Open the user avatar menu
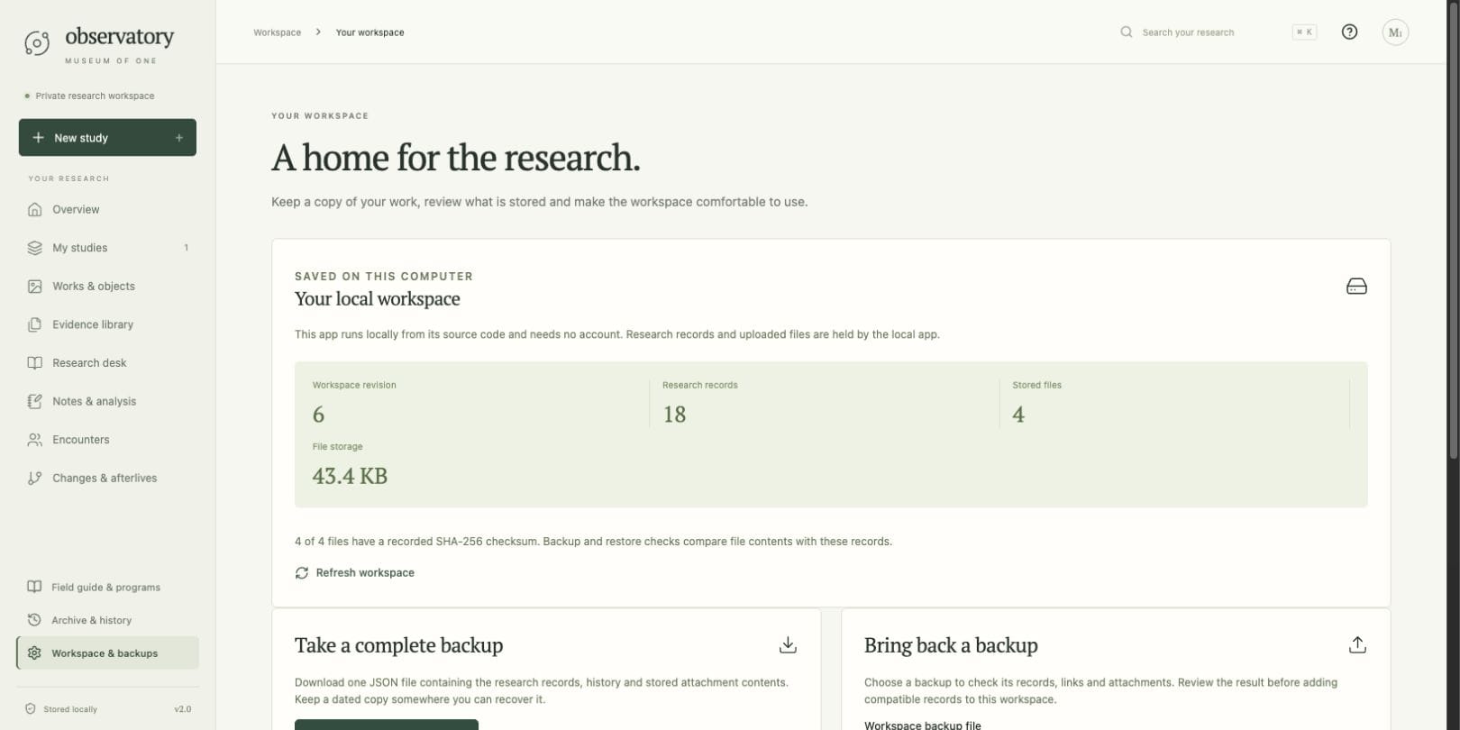 (1395, 32)
